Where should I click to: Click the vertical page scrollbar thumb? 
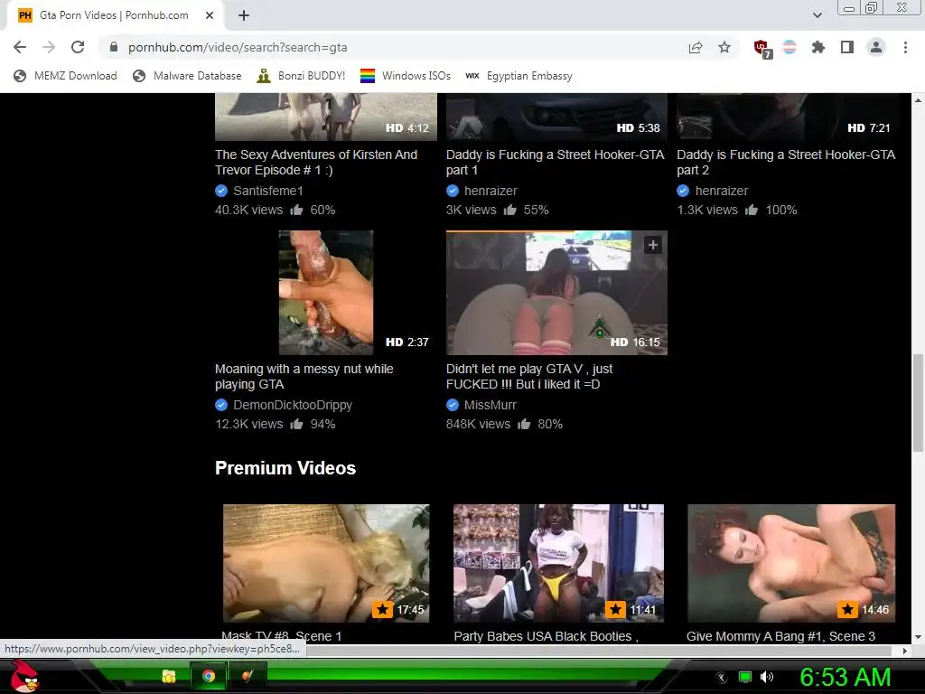tap(918, 402)
